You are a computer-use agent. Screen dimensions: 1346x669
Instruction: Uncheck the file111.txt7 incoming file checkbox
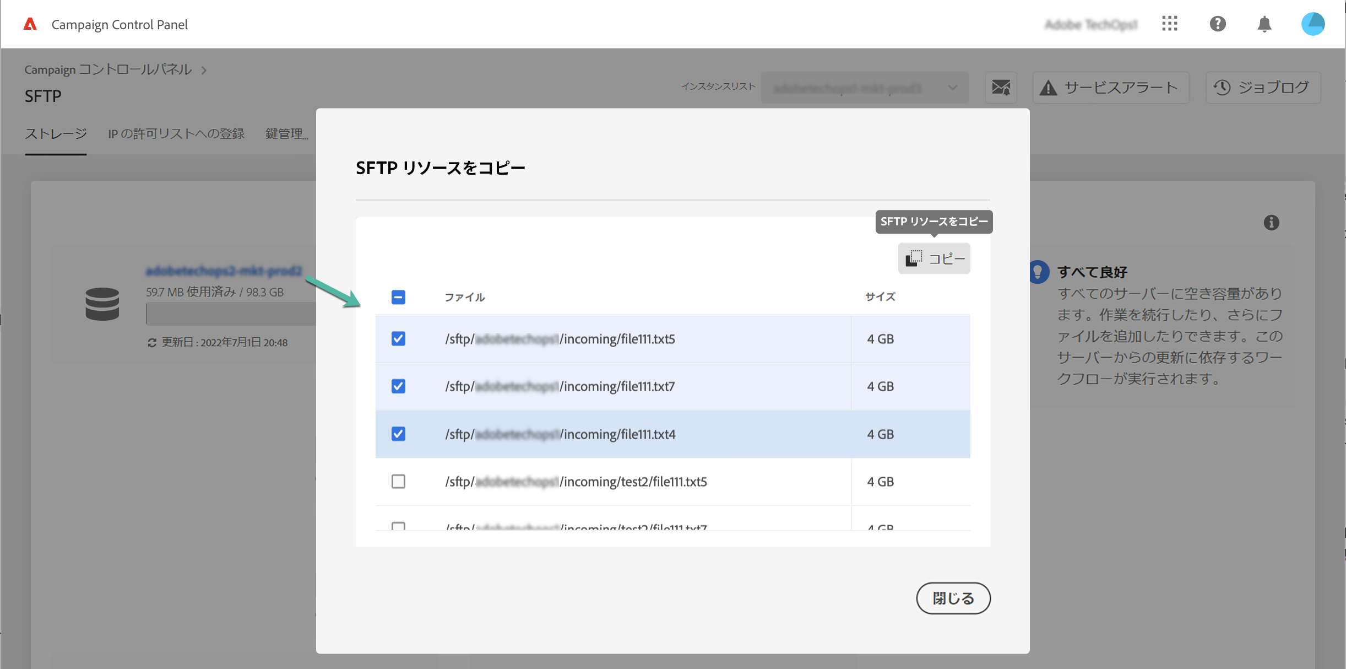coord(398,386)
